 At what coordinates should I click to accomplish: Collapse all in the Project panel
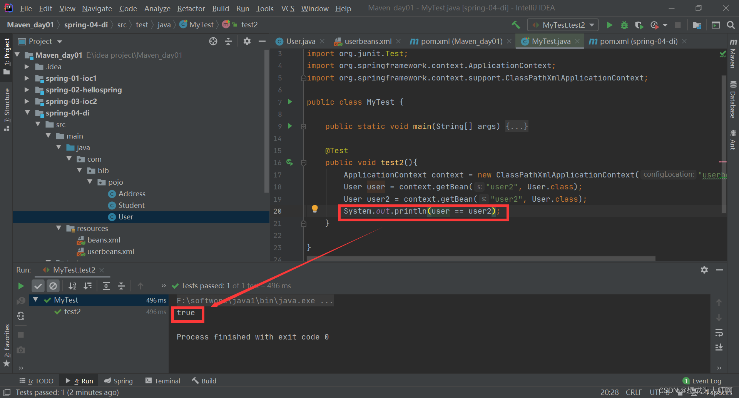click(228, 41)
